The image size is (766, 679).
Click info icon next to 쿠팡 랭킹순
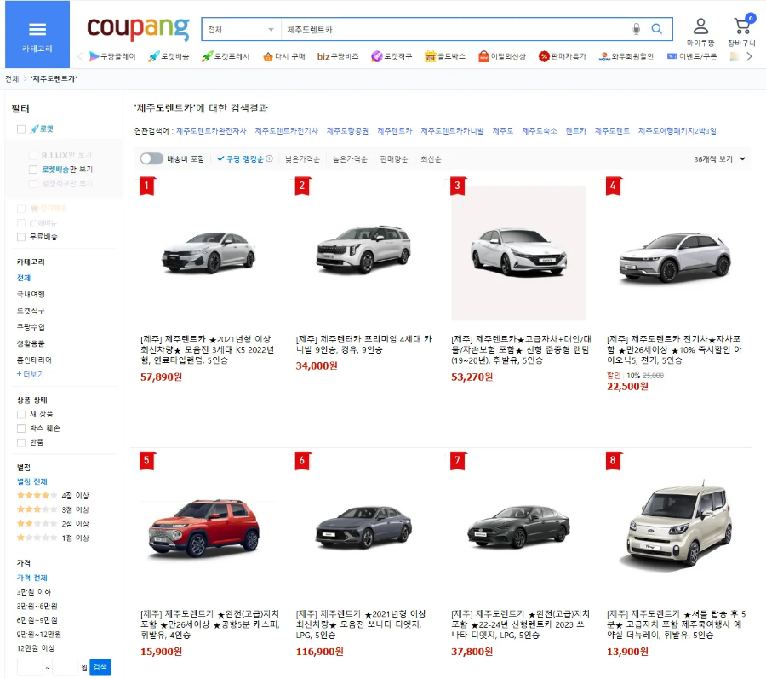(269, 158)
